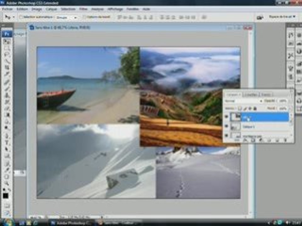Open the Filtre menu
302x226 pixels.
[x=83, y=9]
